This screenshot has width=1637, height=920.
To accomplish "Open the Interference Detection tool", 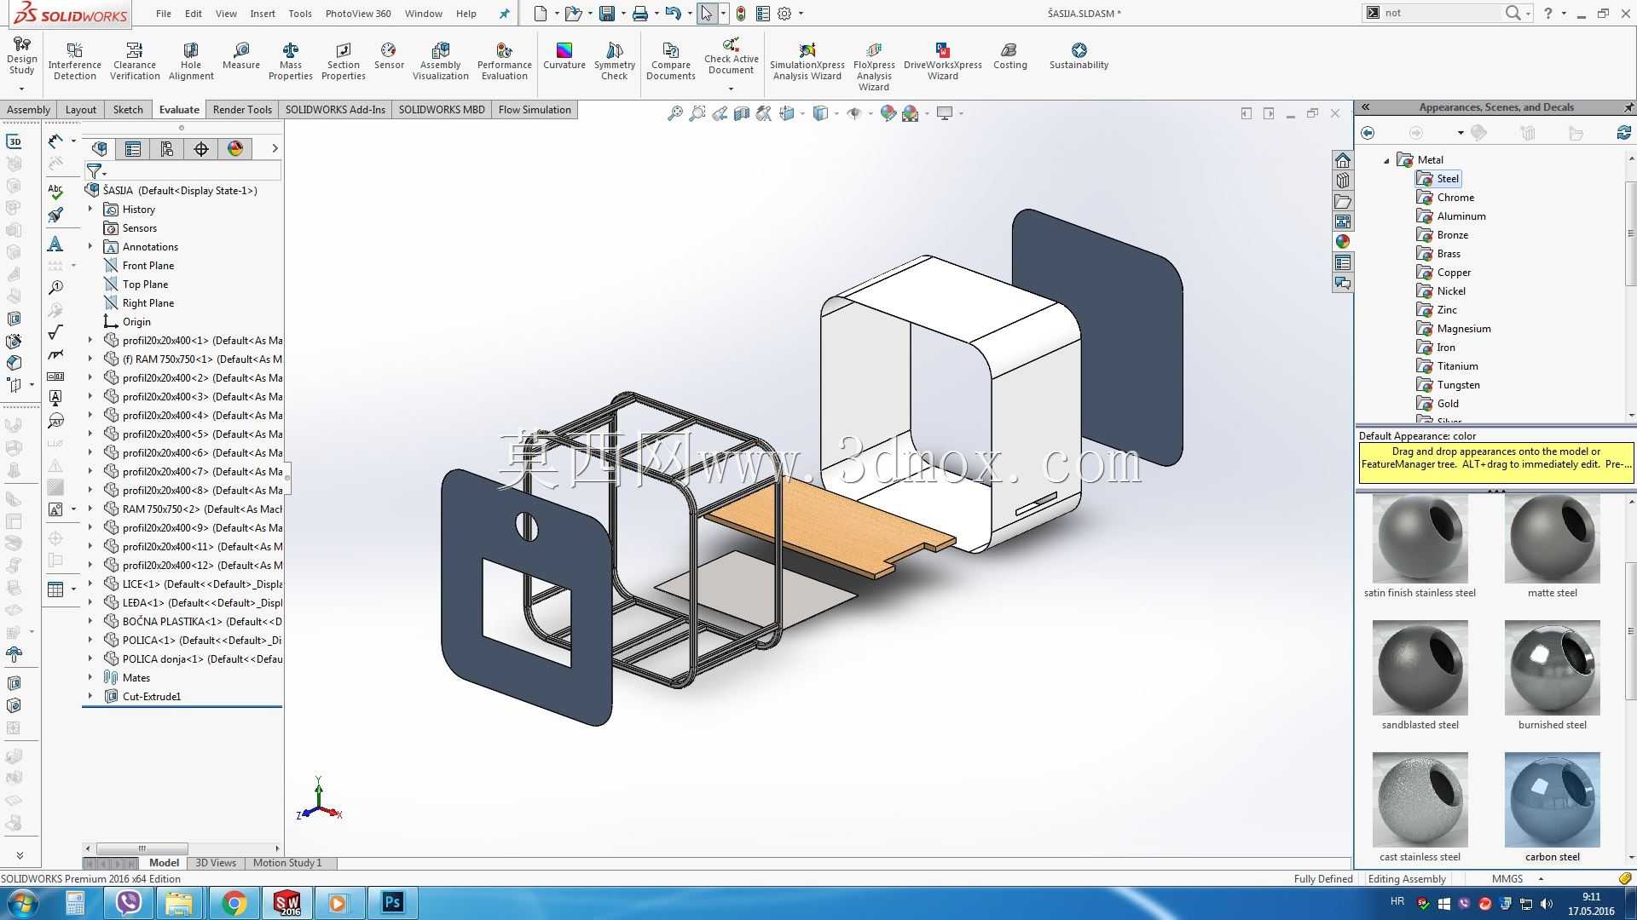I will (74, 60).
